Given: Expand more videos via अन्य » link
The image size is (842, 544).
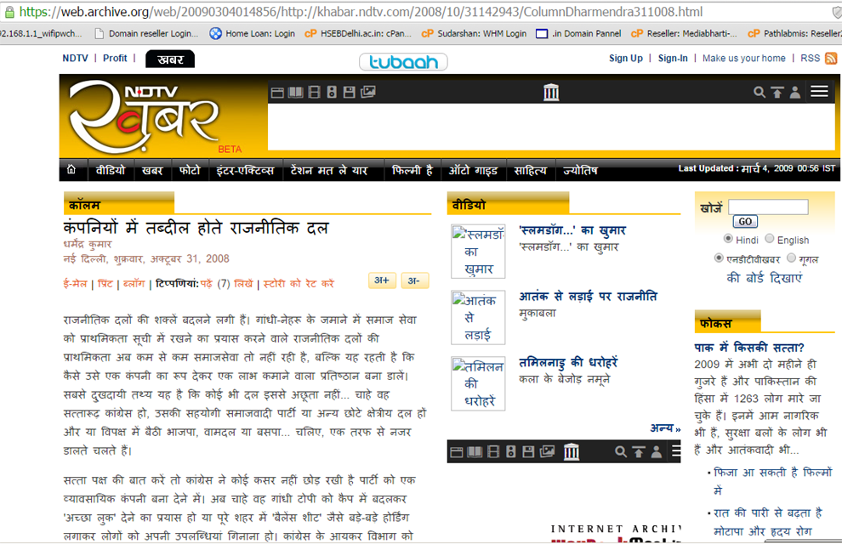Looking at the screenshot, I should [665, 428].
